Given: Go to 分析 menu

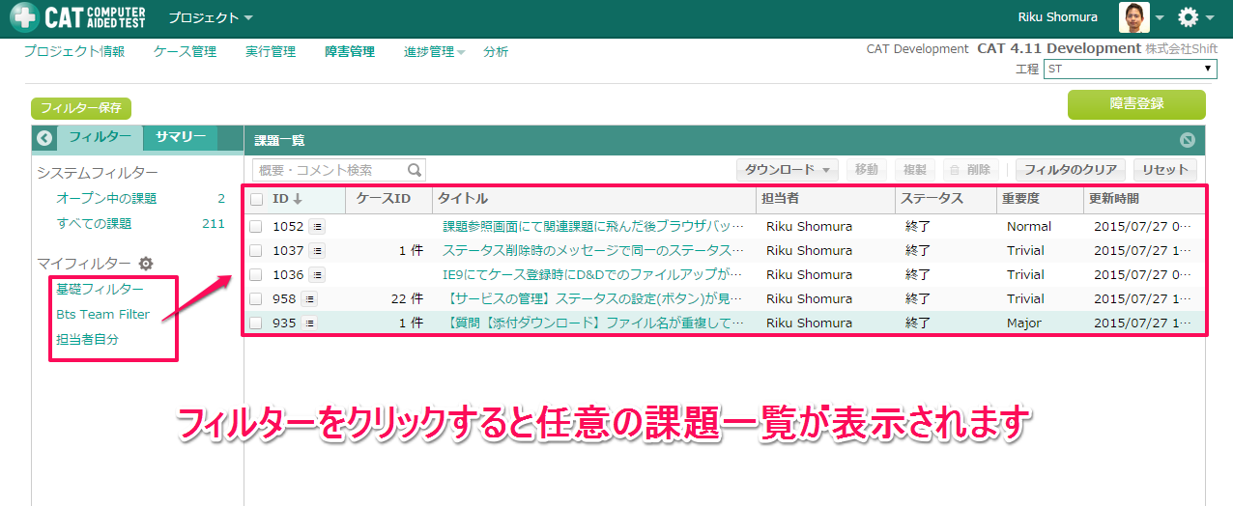Looking at the screenshot, I should tap(496, 52).
